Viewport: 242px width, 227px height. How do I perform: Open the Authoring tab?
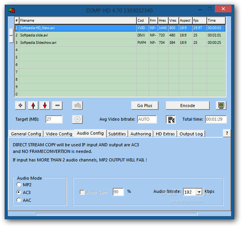(141, 134)
